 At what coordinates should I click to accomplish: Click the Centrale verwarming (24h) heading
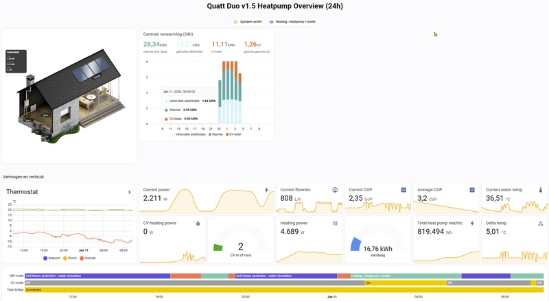pyautogui.click(x=168, y=34)
